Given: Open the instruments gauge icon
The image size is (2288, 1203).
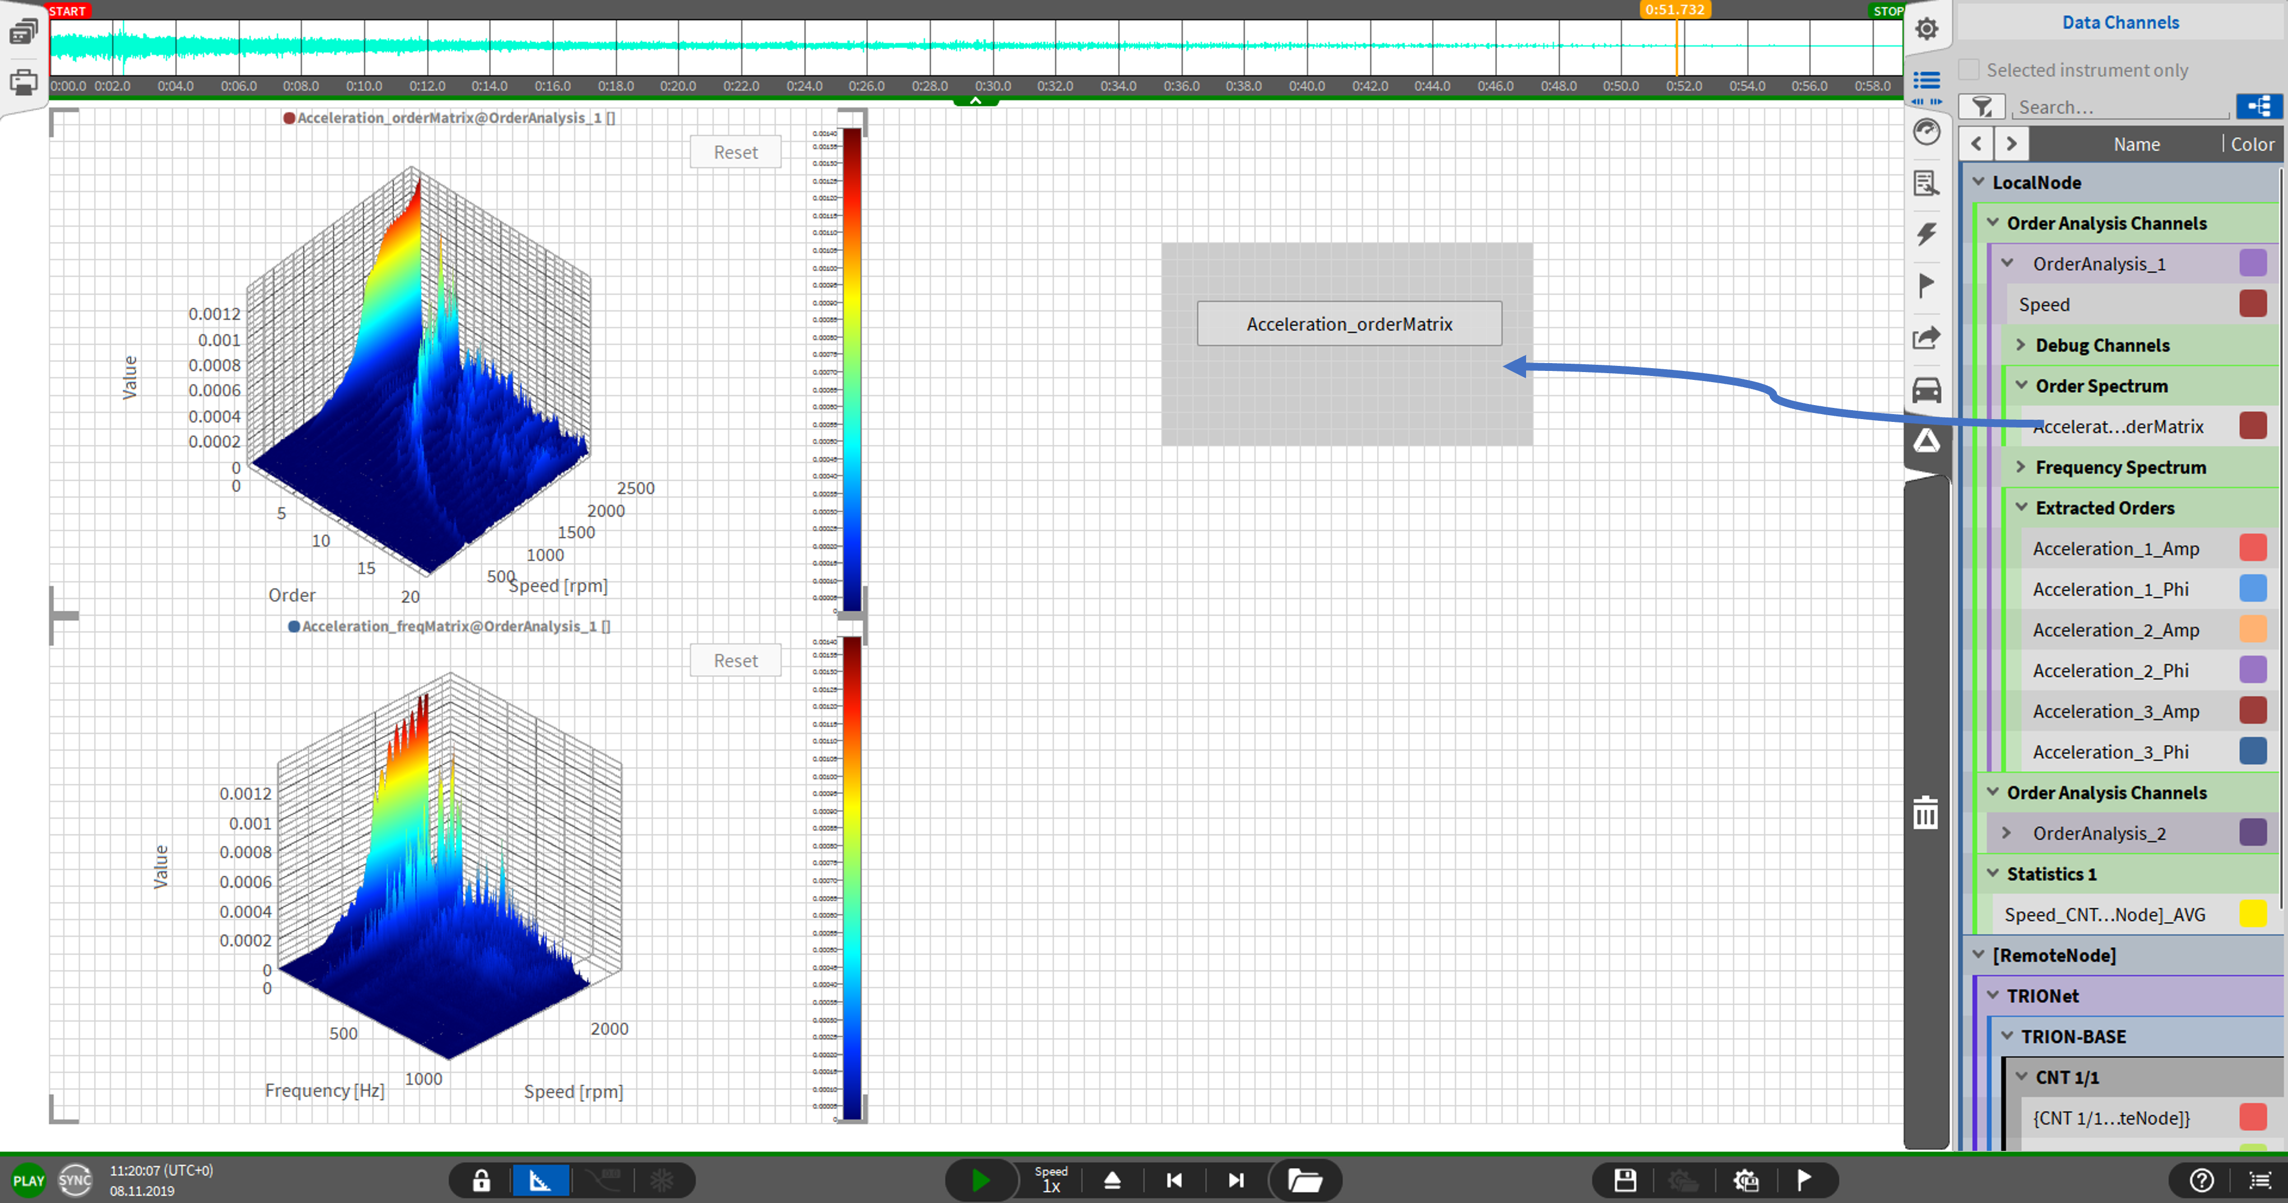Looking at the screenshot, I should pos(1926,132).
